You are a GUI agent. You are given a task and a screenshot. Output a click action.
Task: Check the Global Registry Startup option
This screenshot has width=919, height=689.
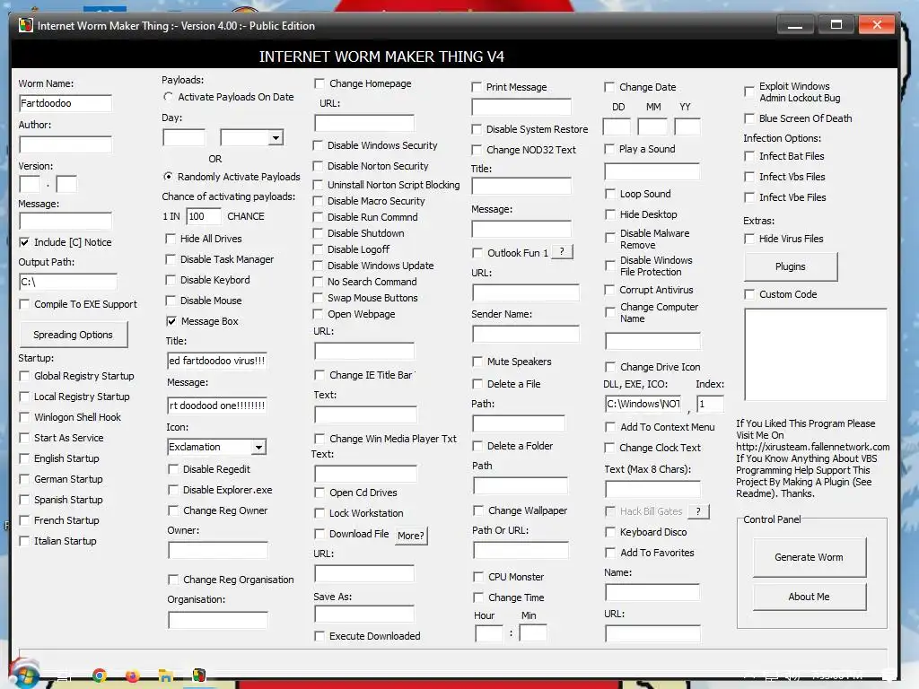click(24, 376)
